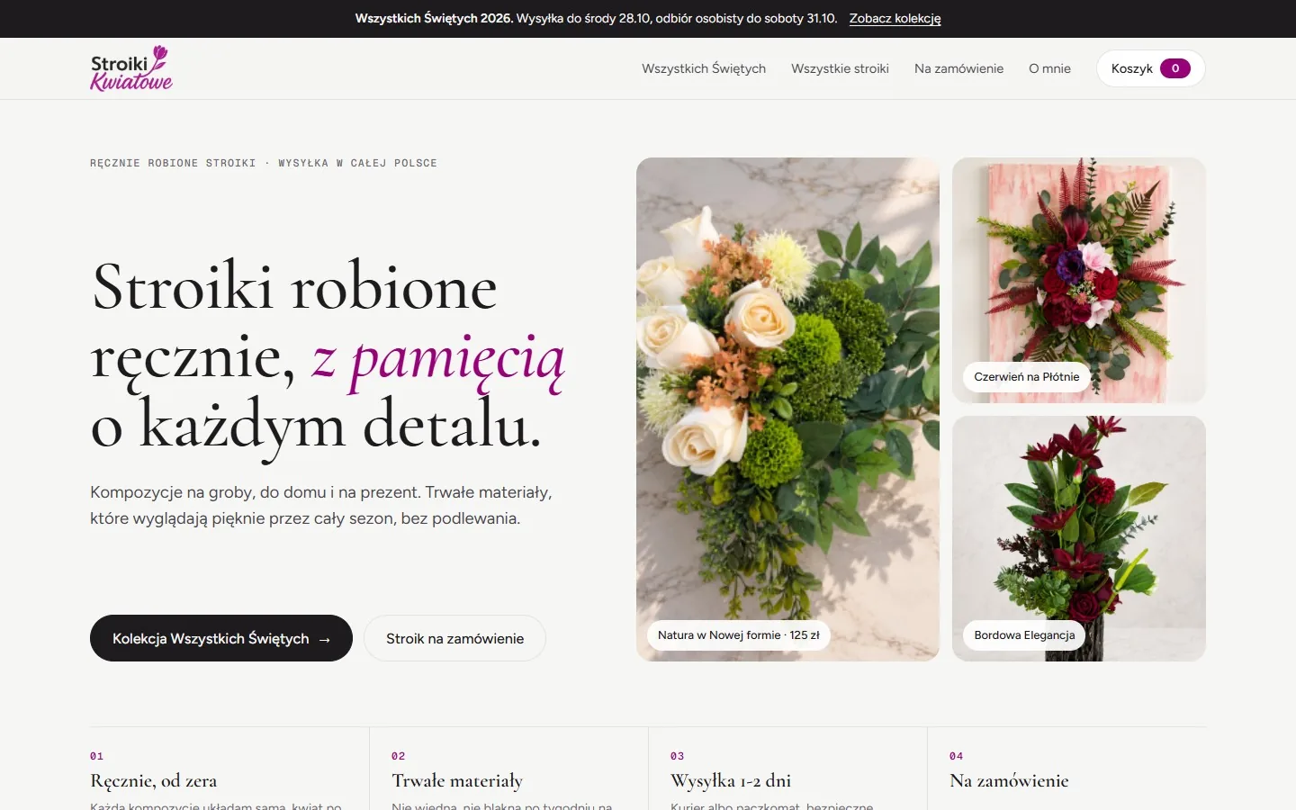
Task: Follow the Zobacz kolekcję link
Action: [895, 18]
